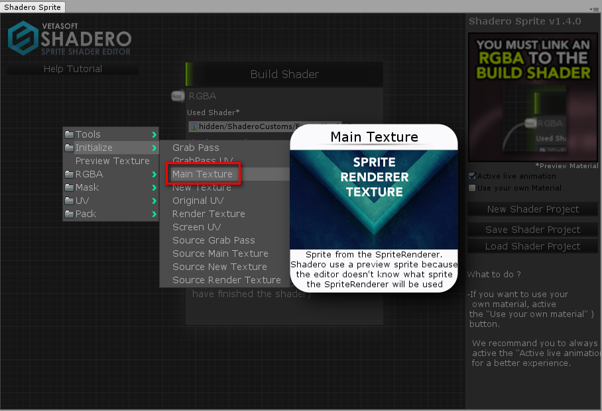The height and width of the screenshot is (411, 602).
Task: Click the RGBA input connector on Build Shader node
Action: [x=178, y=96]
